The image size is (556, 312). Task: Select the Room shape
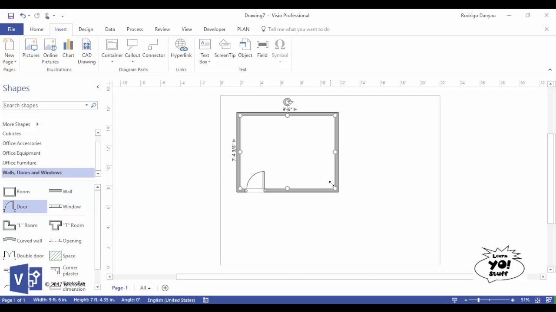coord(17,192)
